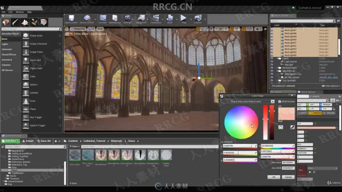Open the Edit menu
This screenshot has height=192, width=342.
coord(10,12)
